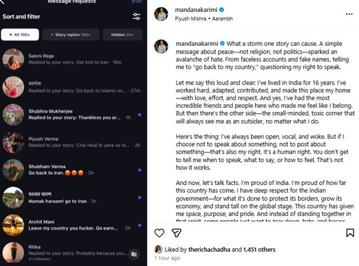The width and height of the screenshot is (359, 266).
Task: Like the post with the heart icon
Action: (x=160, y=233)
